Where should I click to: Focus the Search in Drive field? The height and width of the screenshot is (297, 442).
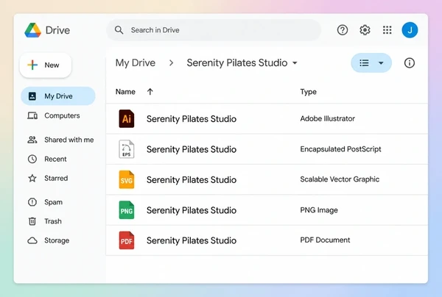[x=214, y=30]
